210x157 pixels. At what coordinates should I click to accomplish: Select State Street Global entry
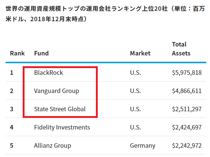coord(60,109)
